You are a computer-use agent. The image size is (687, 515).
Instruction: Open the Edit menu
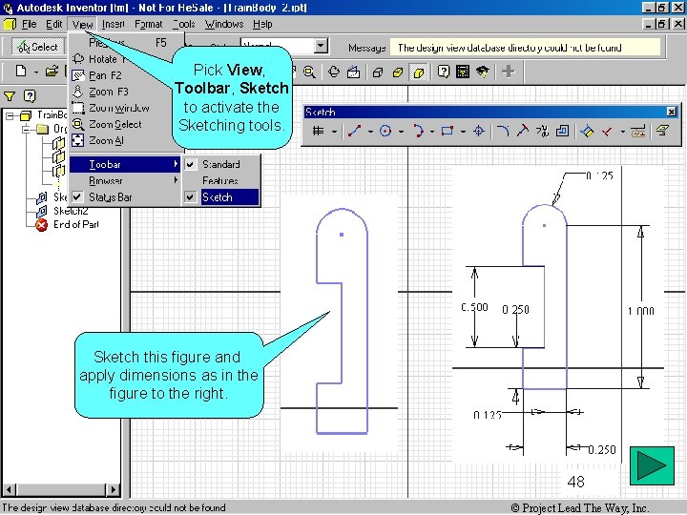coord(54,24)
